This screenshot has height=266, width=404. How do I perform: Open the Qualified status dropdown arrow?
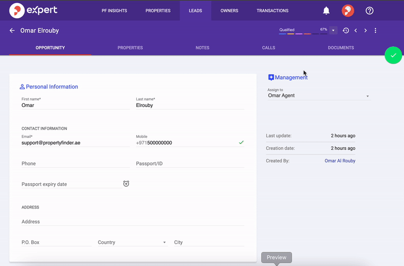(333, 30)
